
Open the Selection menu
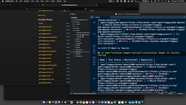click(26, 1)
